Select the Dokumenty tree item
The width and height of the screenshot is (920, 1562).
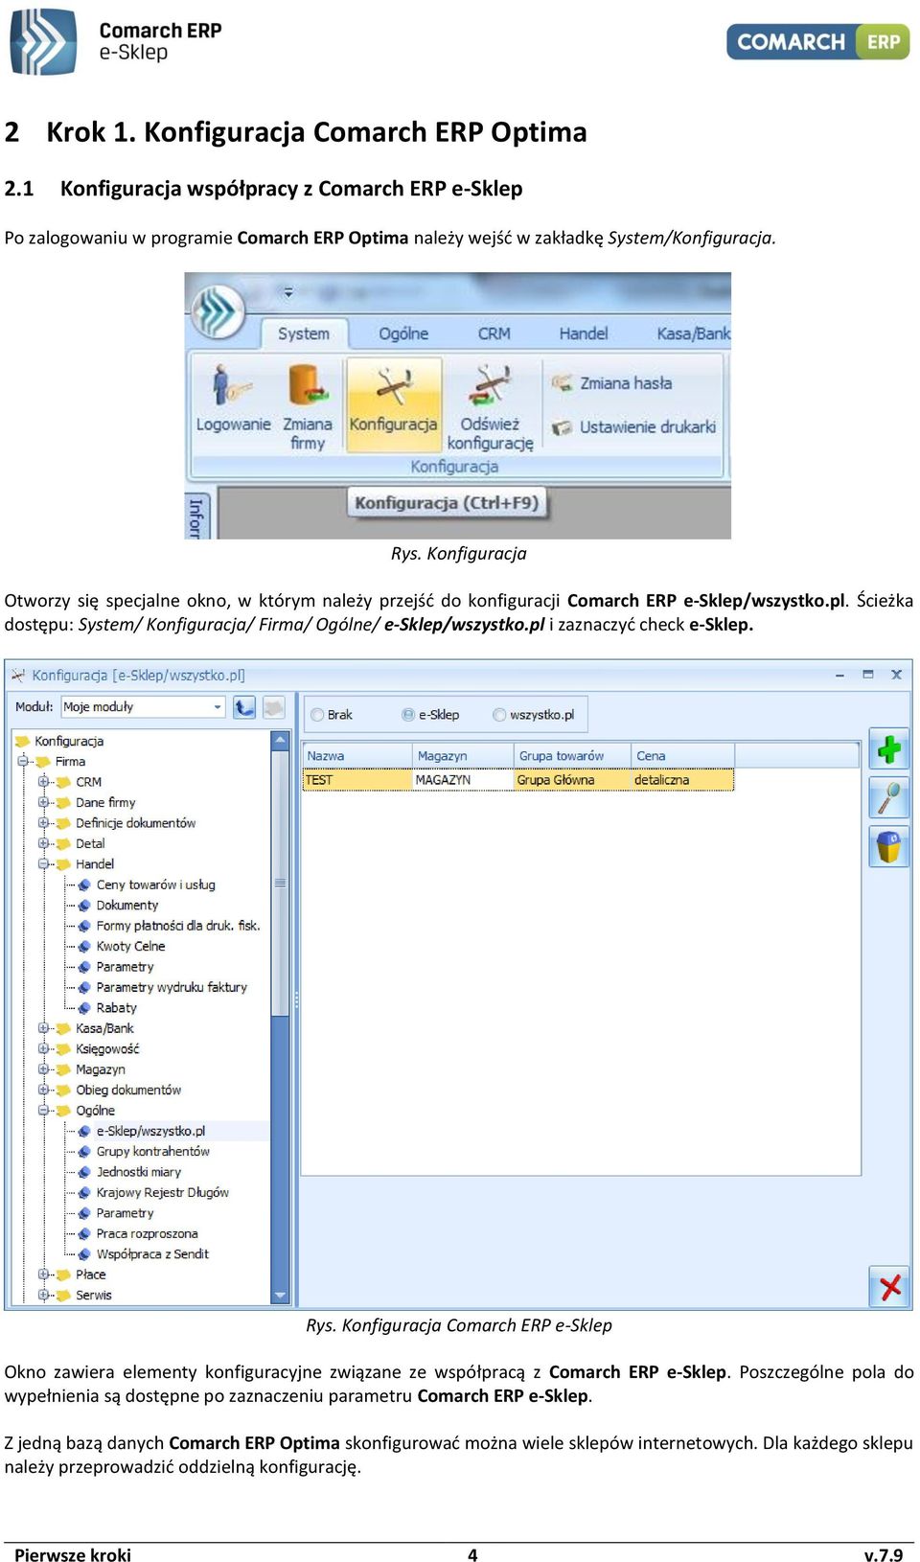pos(126,906)
